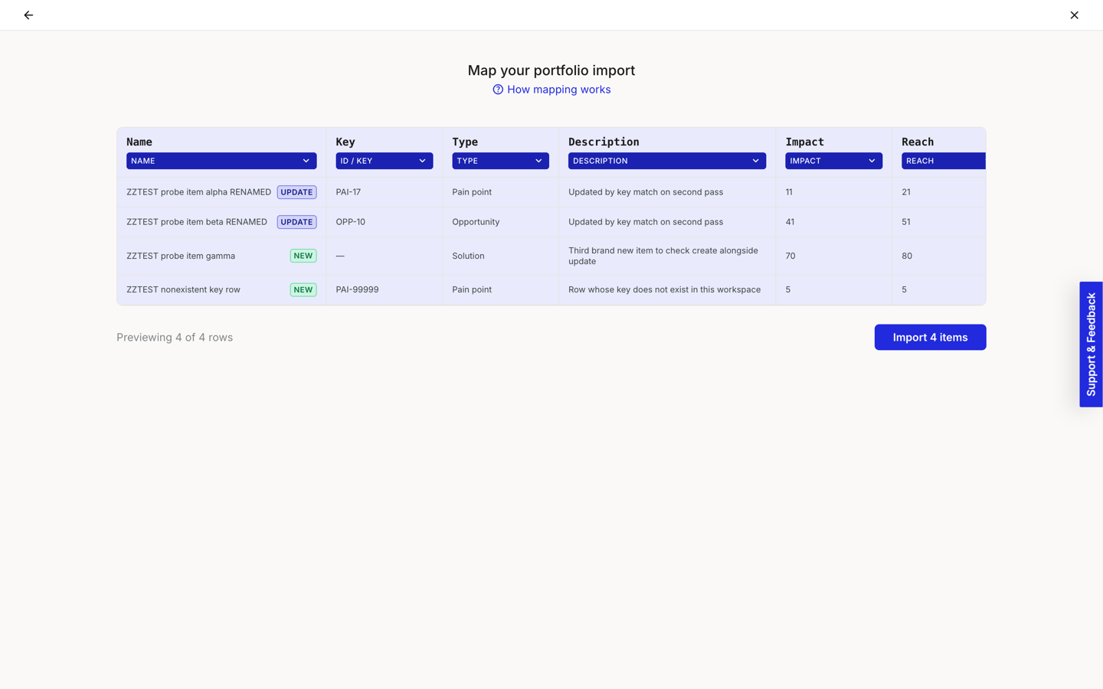1103x689 pixels.
Task: Open the IMPACT mapping dropdown
Action: click(x=833, y=161)
